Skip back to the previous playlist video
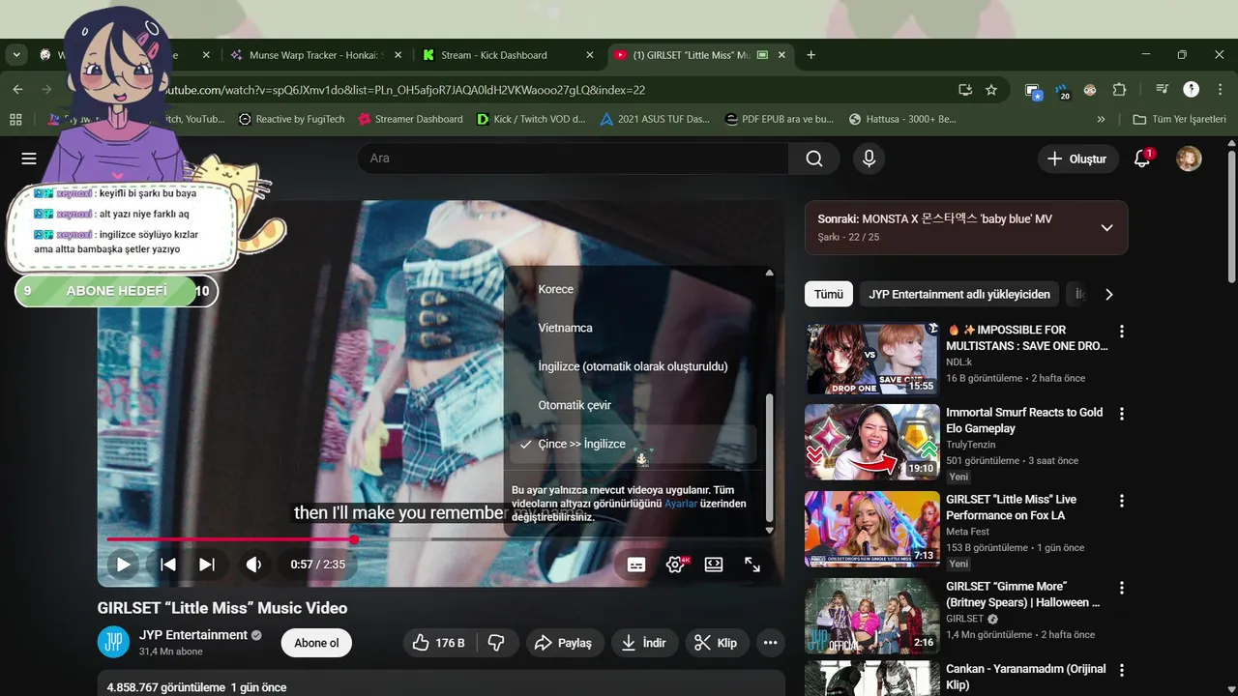1238x696 pixels. pyautogui.click(x=168, y=565)
